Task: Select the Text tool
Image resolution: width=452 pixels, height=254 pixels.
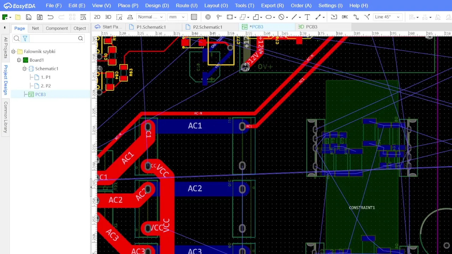Action: pyautogui.click(x=307, y=17)
